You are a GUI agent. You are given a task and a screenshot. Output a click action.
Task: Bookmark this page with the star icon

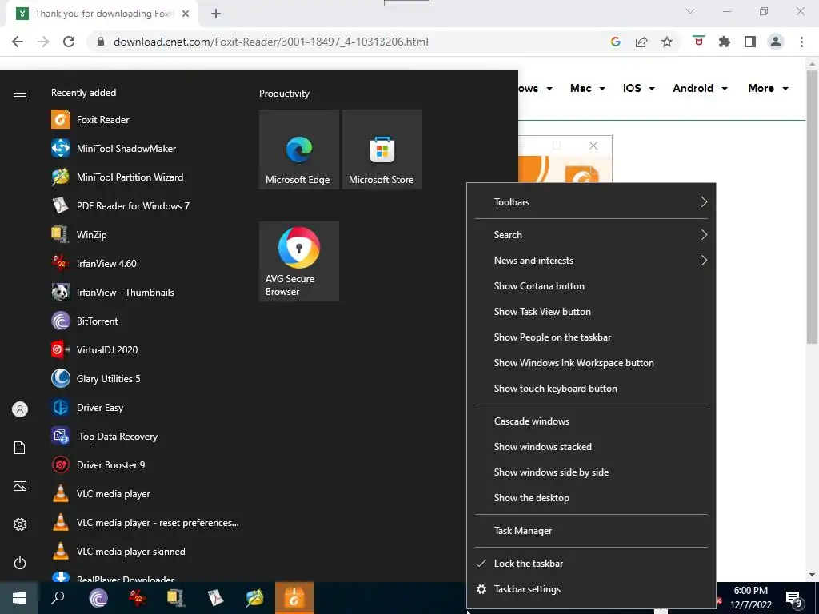pyautogui.click(x=667, y=42)
